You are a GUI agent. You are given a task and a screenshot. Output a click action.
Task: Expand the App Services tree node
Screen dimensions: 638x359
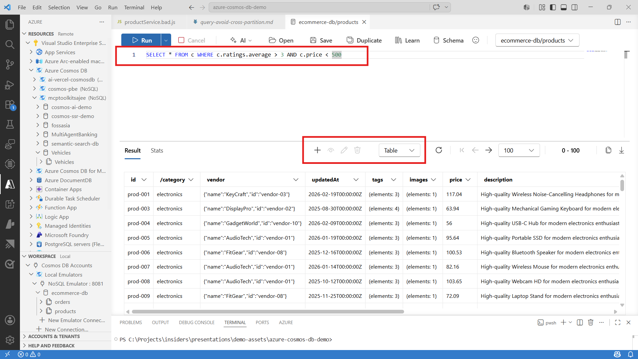pos(31,52)
